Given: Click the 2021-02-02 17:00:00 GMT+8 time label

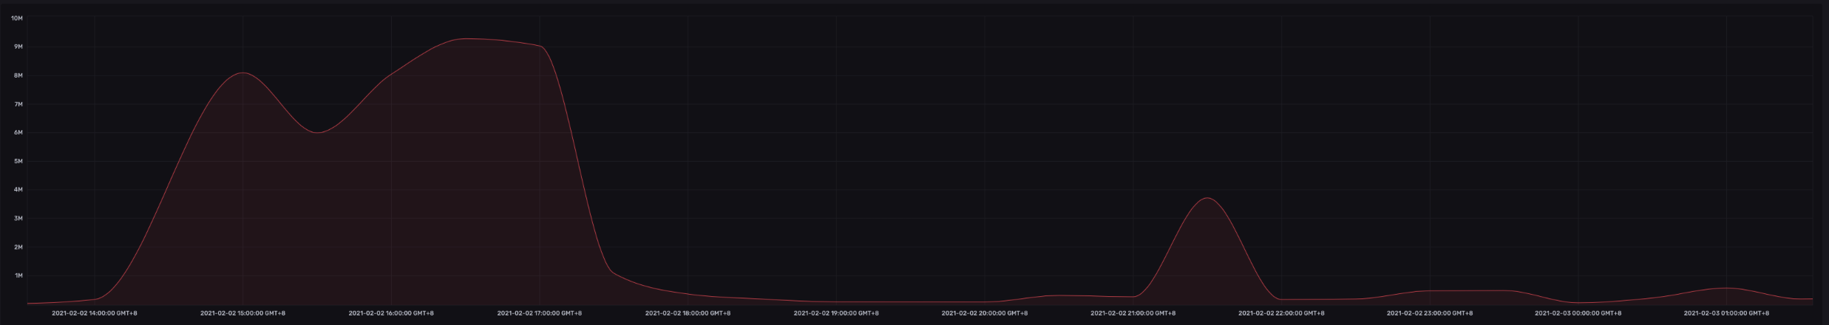Looking at the screenshot, I should coord(540,313).
